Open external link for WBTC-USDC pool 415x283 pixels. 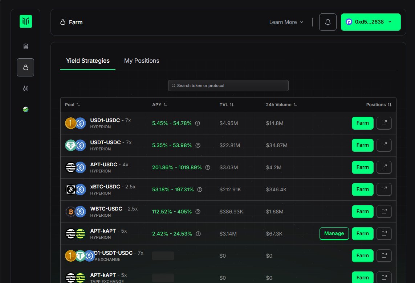(x=384, y=211)
